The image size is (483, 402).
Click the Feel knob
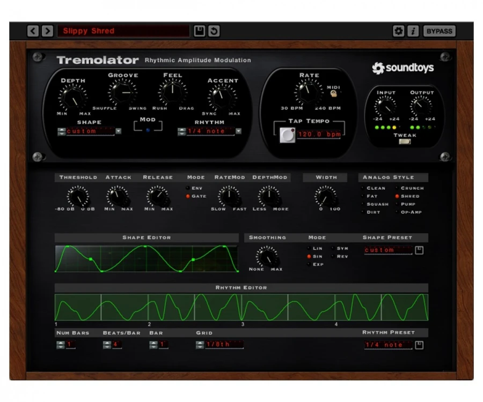(172, 92)
